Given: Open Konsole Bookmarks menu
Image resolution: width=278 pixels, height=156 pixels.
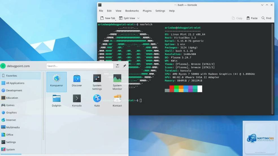Looking at the screenshot, I should pyautogui.click(x=132, y=11).
